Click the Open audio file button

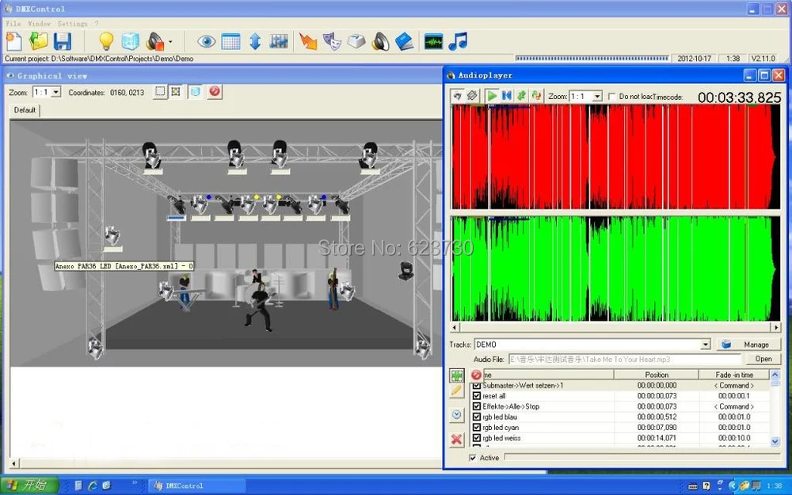[x=763, y=359]
